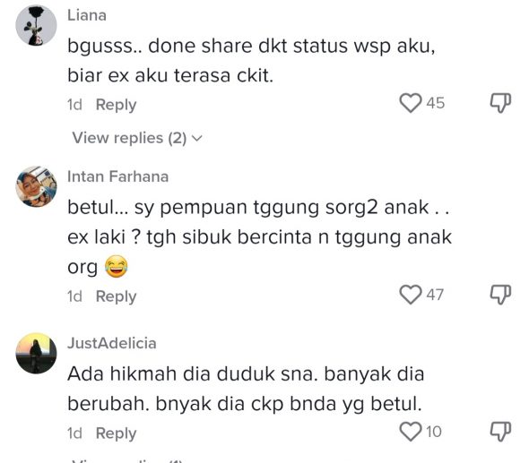Expand partially visible replies under JustAdelicia
Screen dimensions: 529x463
(127, 460)
